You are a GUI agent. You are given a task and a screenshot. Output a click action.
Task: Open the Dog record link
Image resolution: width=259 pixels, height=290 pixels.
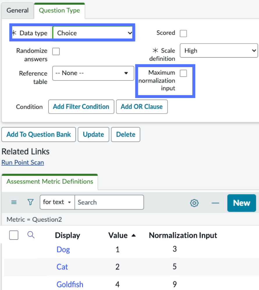63,249
